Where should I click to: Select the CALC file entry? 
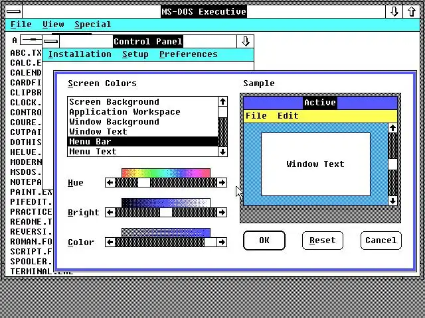(26, 63)
